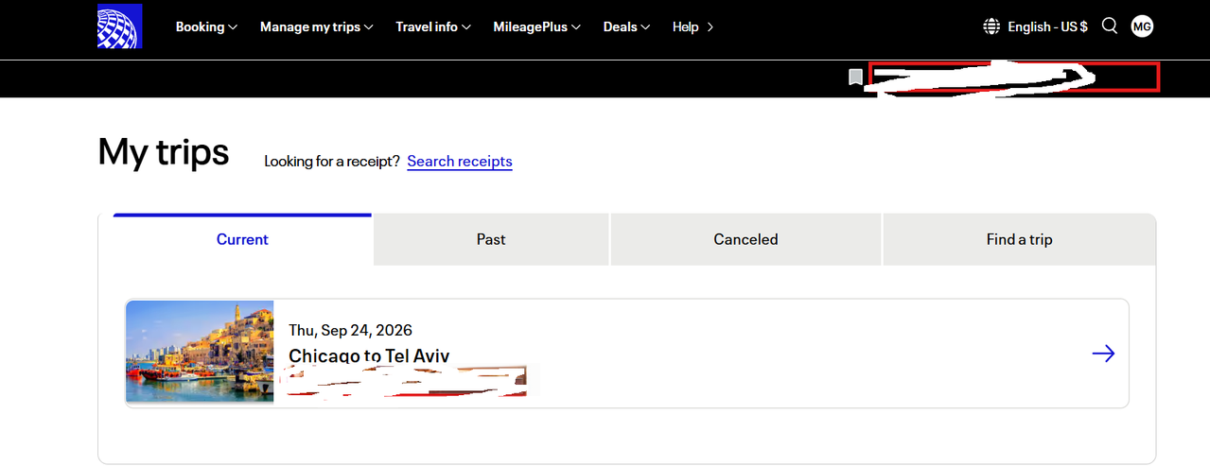
Task: Switch to the Canceled tab
Action: (x=745, y=240)
